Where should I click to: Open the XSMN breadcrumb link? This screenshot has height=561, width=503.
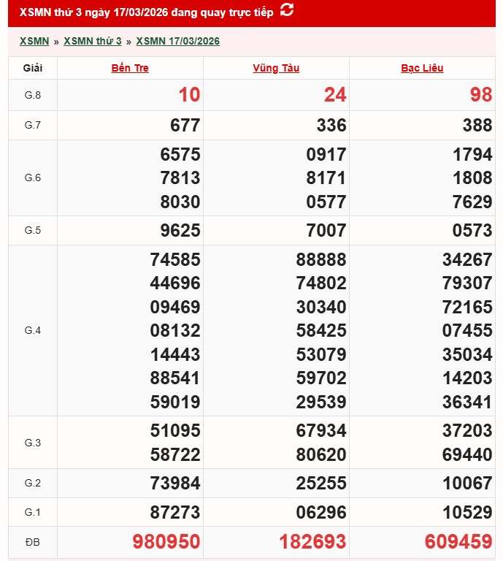click(34, 41)
